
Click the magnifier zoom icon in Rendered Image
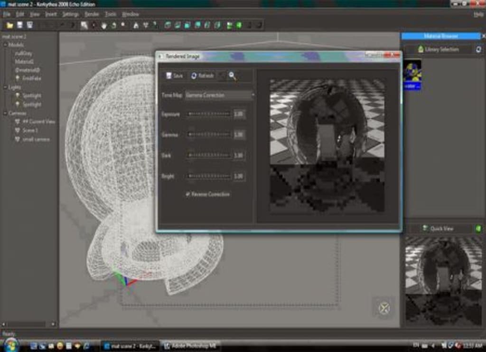pyautogui.click(x=232, y=75)
